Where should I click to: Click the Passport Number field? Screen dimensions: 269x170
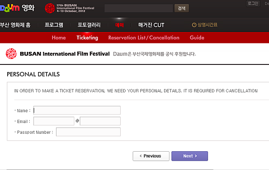click(88, 132)
